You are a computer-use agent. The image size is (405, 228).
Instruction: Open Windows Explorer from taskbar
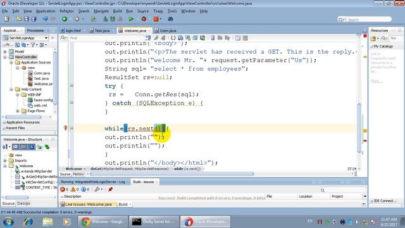(x=47, y=222)
